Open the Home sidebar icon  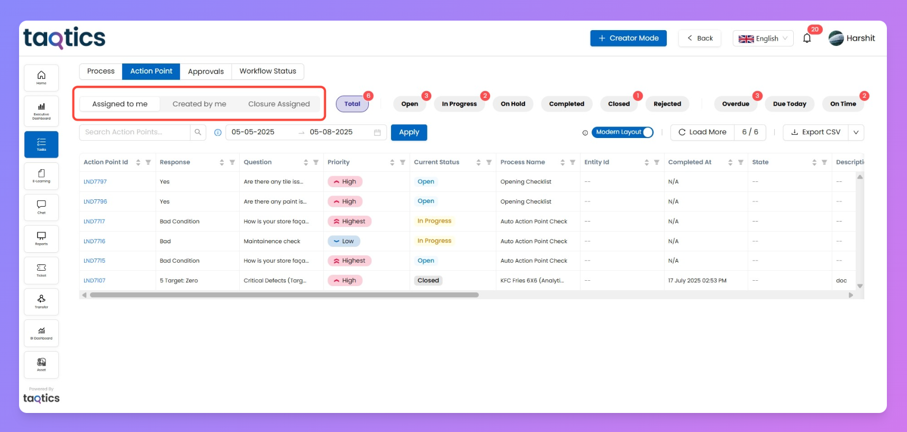click(x=41, y=77)
